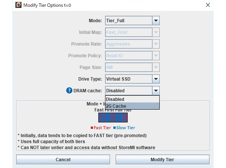226x168 pixels.
Task: Click the "Initial Map:" label
Action: tap(90, 32)
